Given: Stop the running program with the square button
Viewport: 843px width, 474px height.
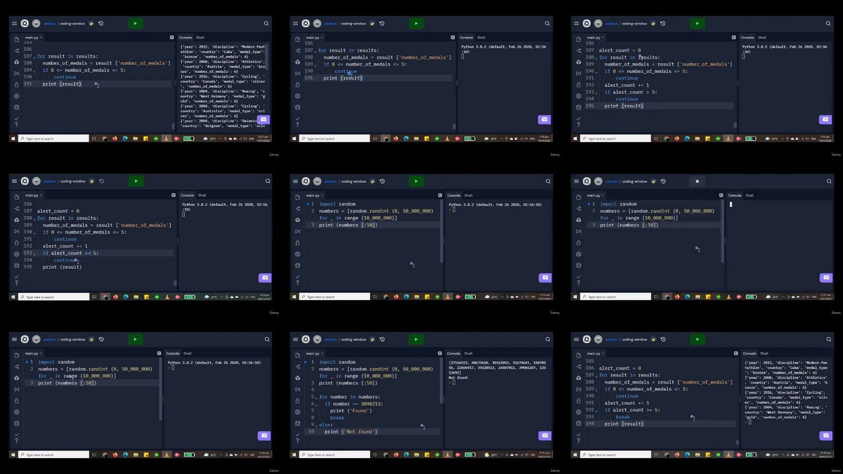Looking at the screenshot, I should [x=697, y=181].
